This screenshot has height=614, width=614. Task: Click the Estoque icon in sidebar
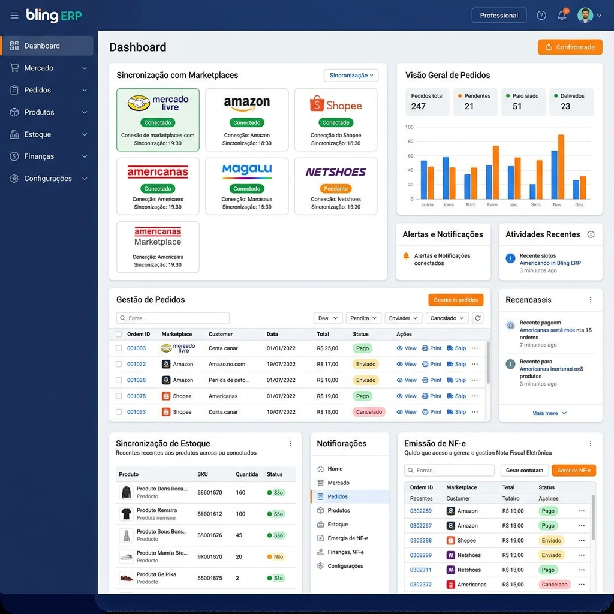point(14,134)
